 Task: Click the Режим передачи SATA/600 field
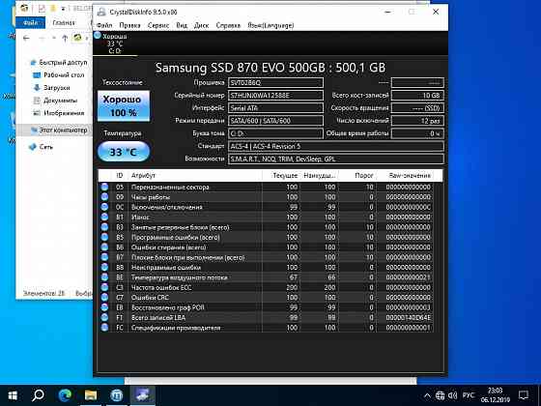(275, 121)
